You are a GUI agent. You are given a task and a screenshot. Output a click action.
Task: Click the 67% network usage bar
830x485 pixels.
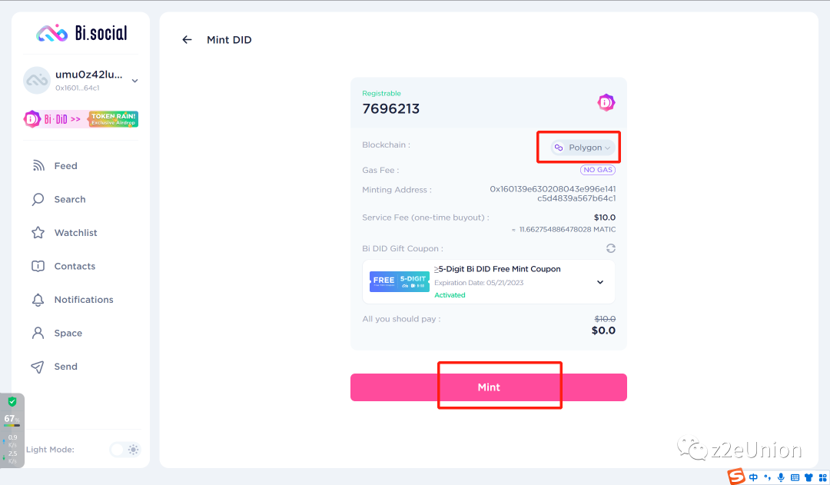pyautogui.click(x=12, y=418)
